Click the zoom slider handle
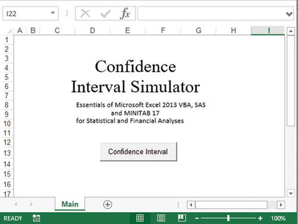298x224 pixels. click(x=228, y=218)
